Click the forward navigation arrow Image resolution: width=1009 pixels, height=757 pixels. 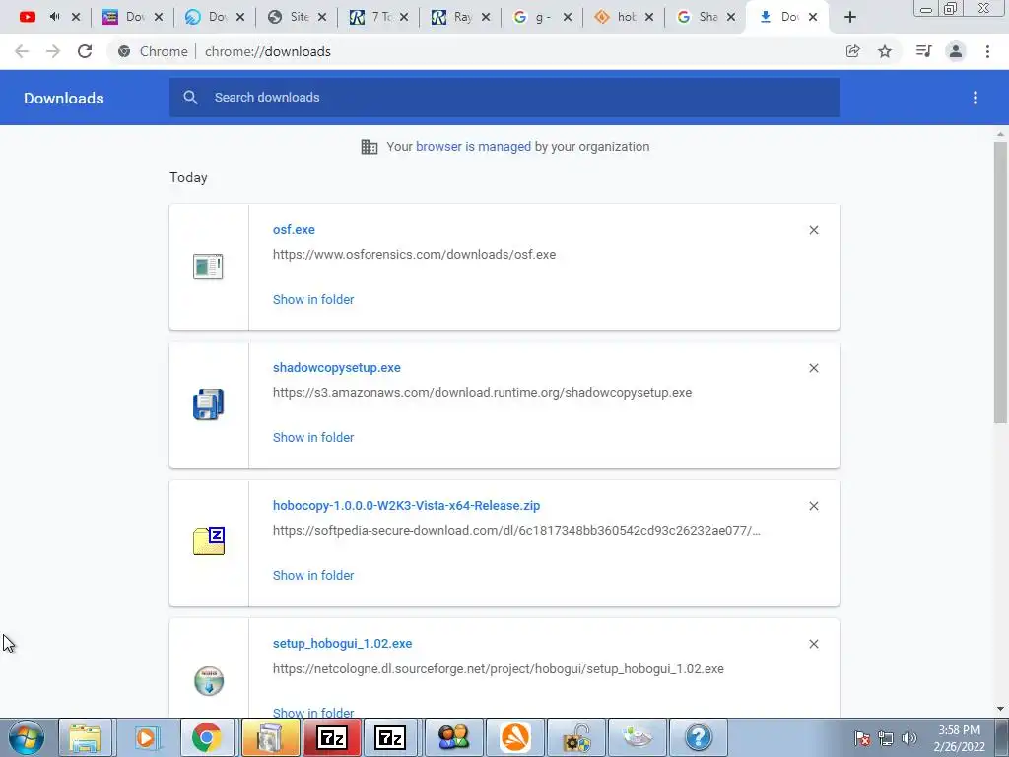tap(53, 51)
